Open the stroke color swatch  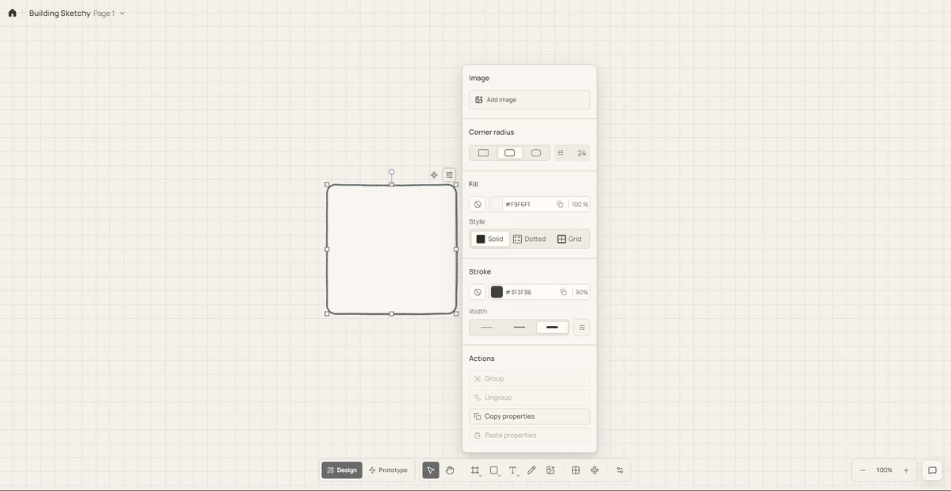pyautogui.click(x=497, y=292)
